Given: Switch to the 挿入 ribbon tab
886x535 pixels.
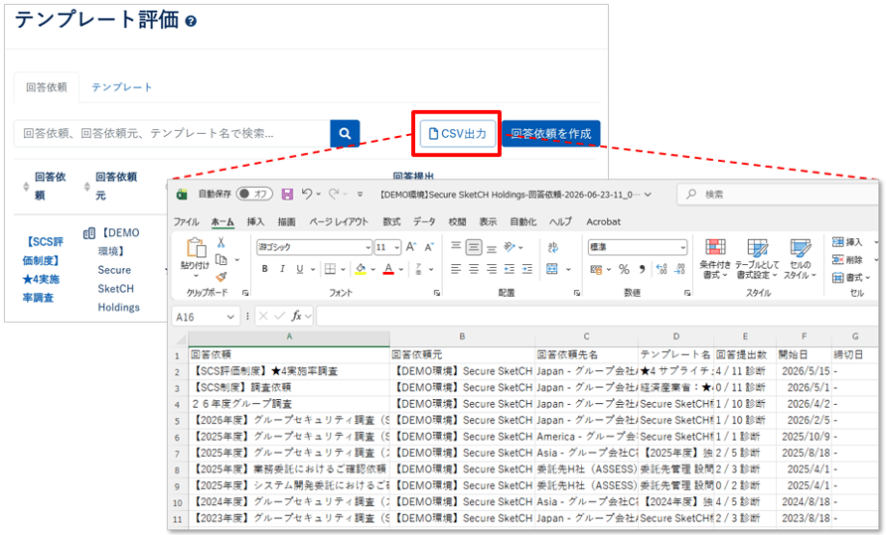Looking at the screenshot, I should (x=255, y=222).
